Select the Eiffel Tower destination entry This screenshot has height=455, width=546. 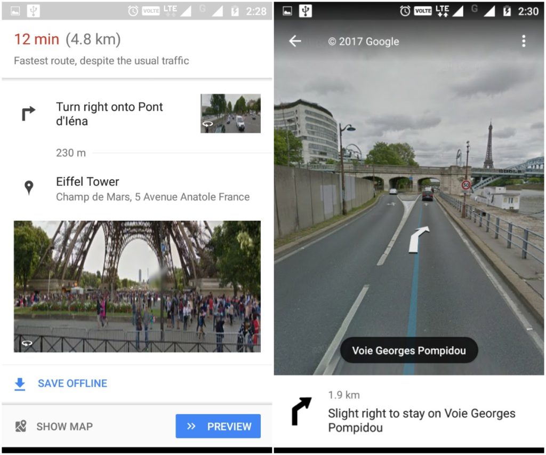[x=137, y=189]
